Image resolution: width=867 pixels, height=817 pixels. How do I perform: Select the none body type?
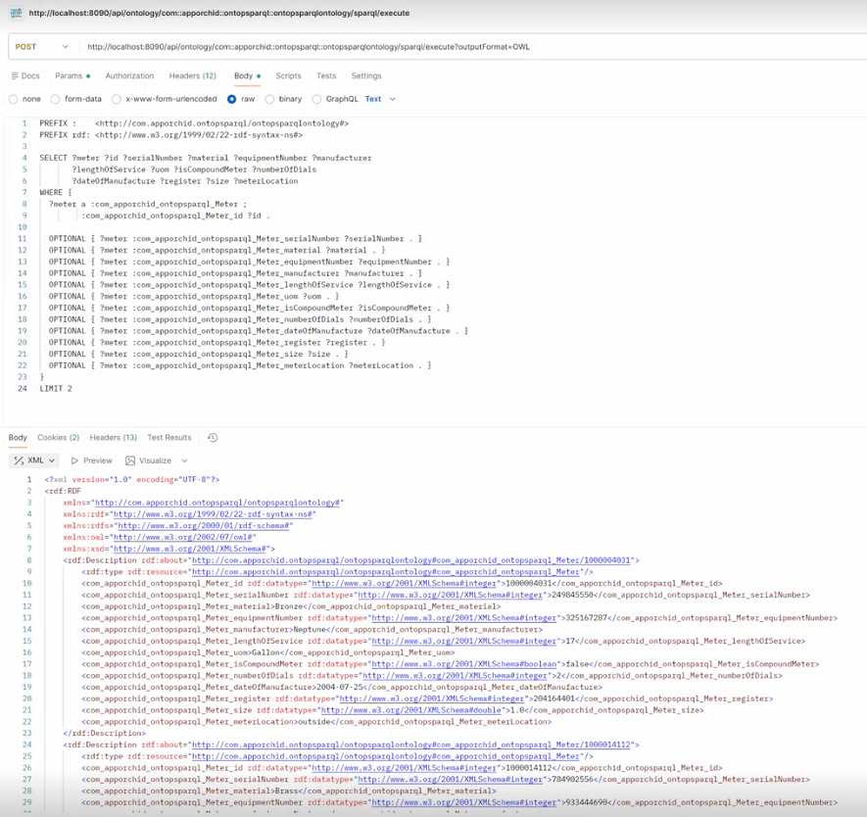(14, 99)
